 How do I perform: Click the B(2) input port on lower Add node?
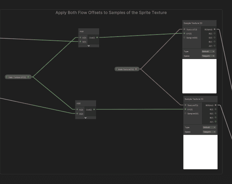77,114
